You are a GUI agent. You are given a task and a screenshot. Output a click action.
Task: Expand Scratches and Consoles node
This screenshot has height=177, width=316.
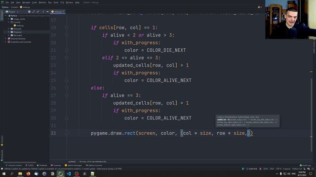coord(6,42)
